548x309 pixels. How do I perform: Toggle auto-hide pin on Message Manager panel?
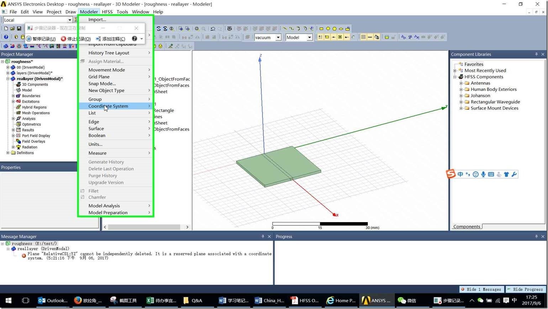tap(263, 236)
